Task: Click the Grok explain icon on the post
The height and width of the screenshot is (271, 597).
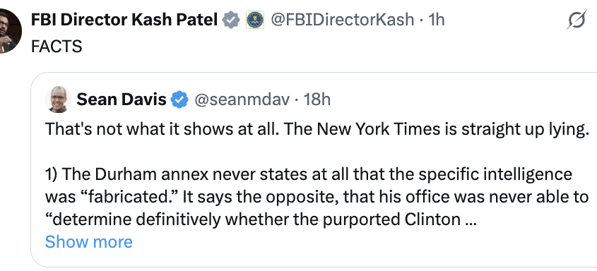Action: click(576, 20)
